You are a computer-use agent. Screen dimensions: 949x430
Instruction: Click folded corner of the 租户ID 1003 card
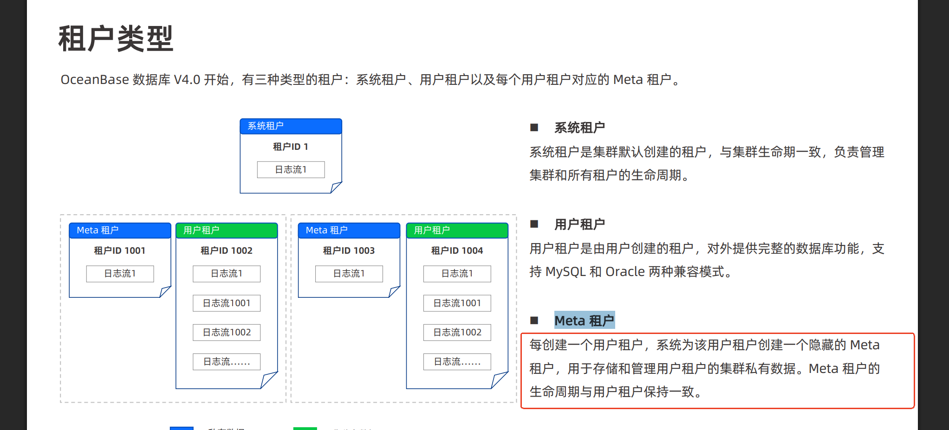point(394,292)
